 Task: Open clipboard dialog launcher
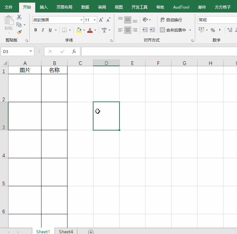pos(27,41)
